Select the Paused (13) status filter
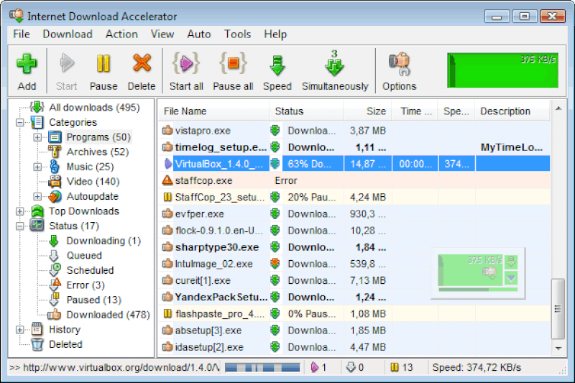 pos(94,300)
